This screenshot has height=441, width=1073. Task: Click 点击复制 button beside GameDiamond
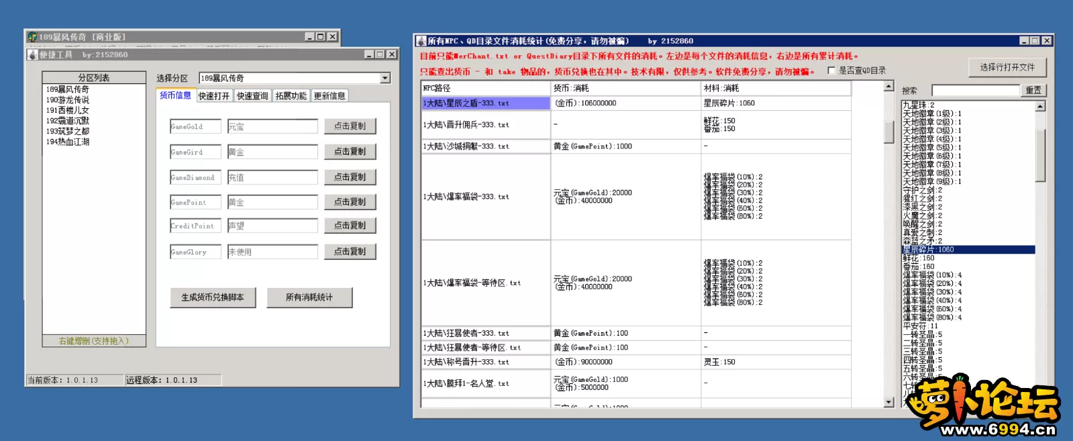[350, 177]
